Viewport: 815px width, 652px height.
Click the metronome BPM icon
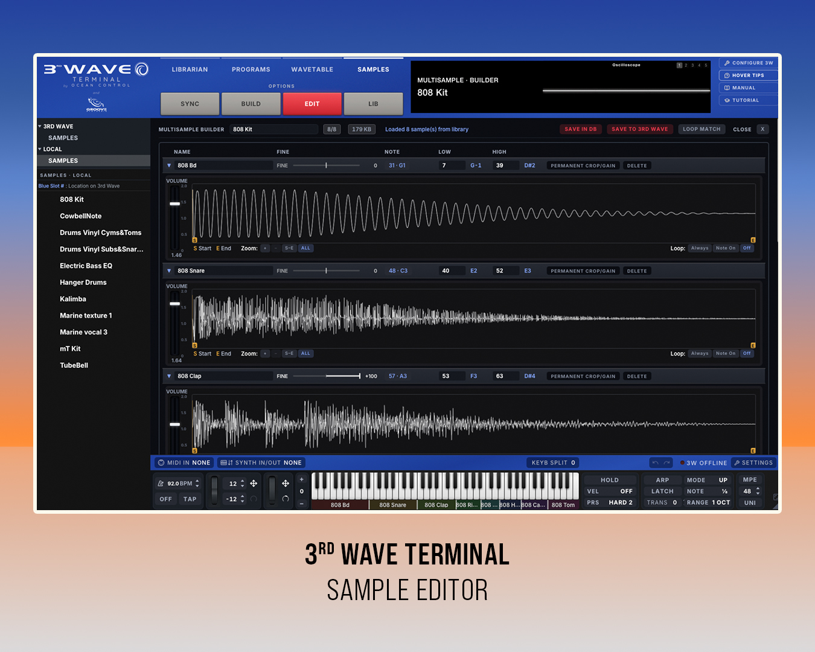[x=161, y=484]
